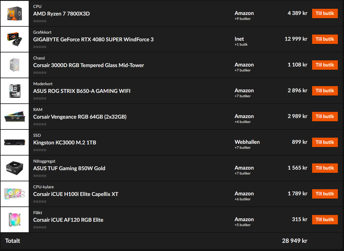Open the Corsair 3000D RGB Tempered Glass link

pyautogui.click(x=88, y=65)
